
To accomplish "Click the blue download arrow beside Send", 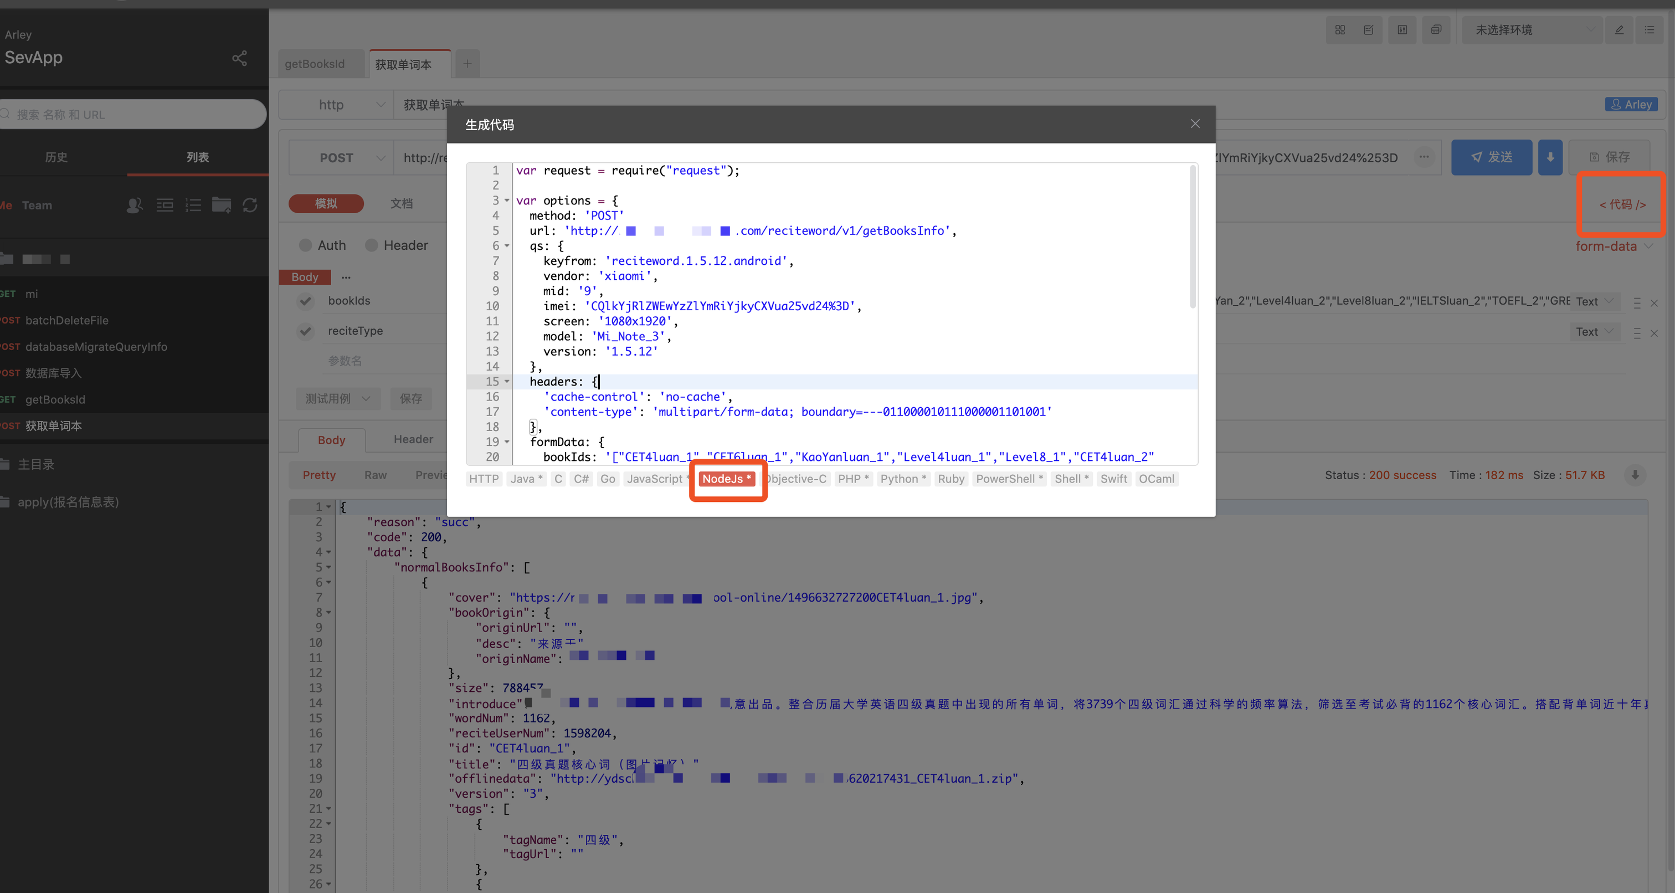I will (x=1550, y=157).
